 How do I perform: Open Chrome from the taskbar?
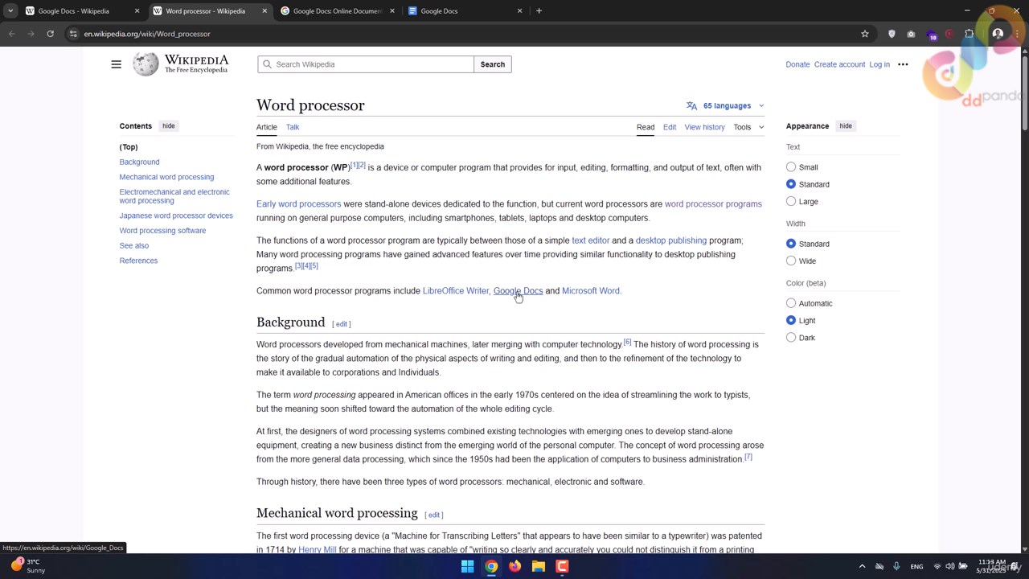[491, 566]
